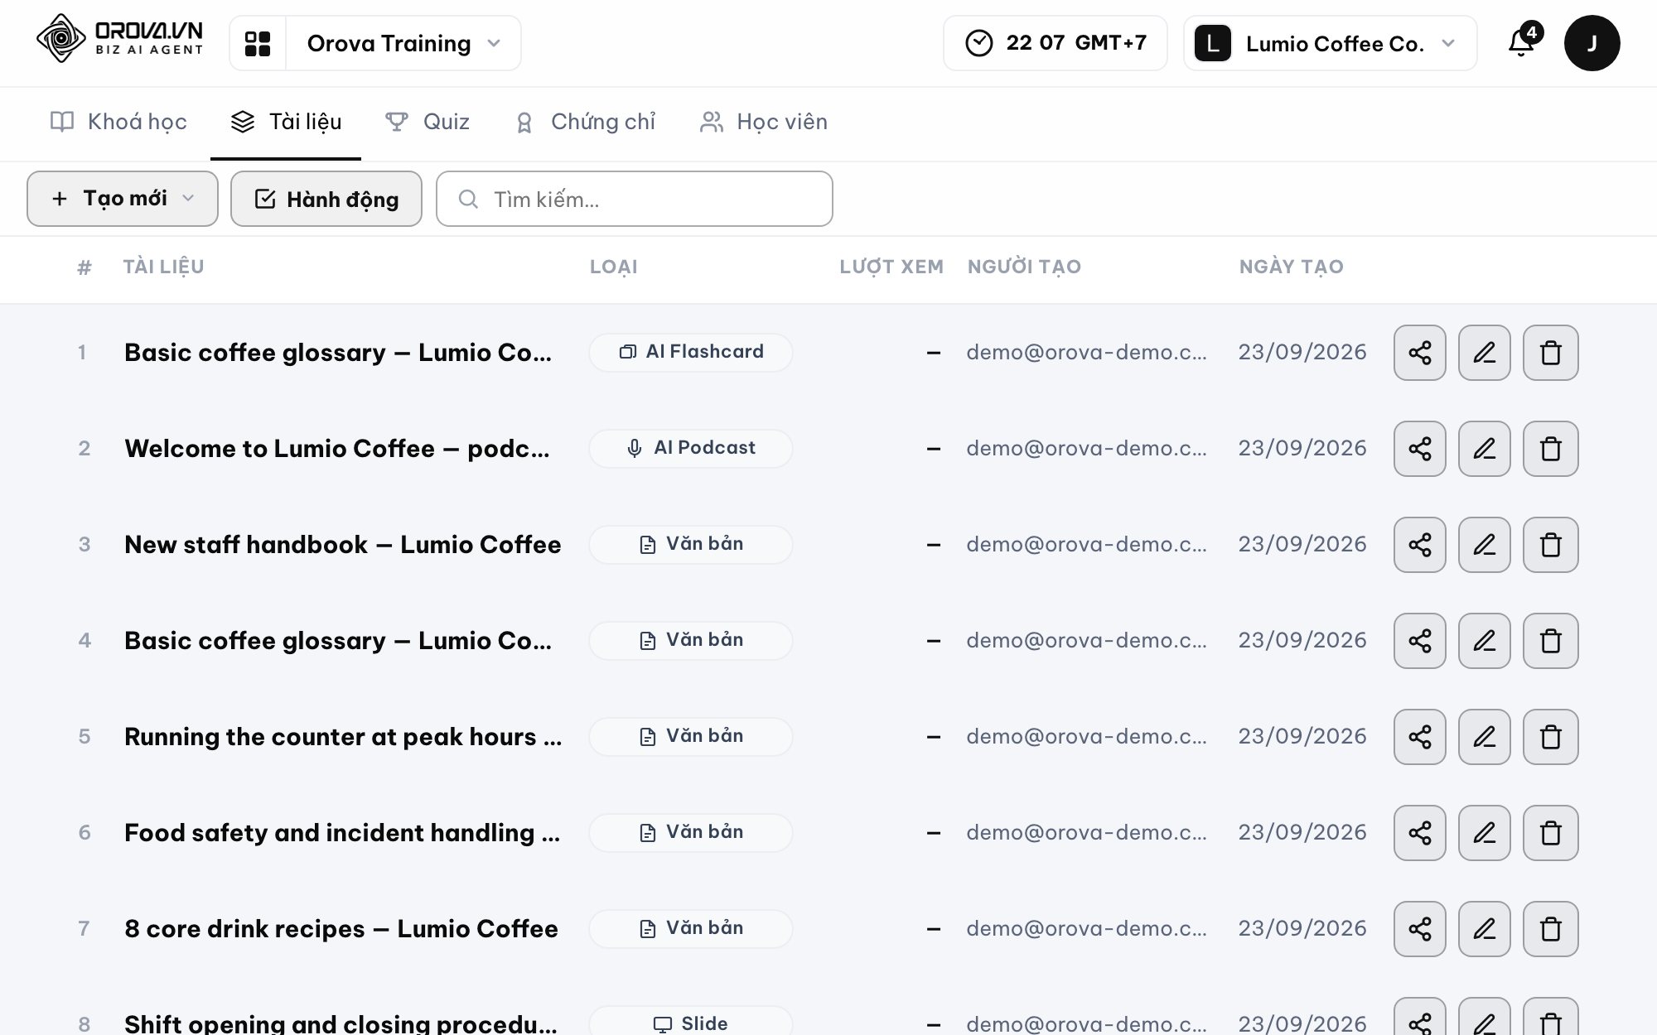Edit the AI Flashcard glossary document
The image size is (1657, 1035).
pos(1484,353)
